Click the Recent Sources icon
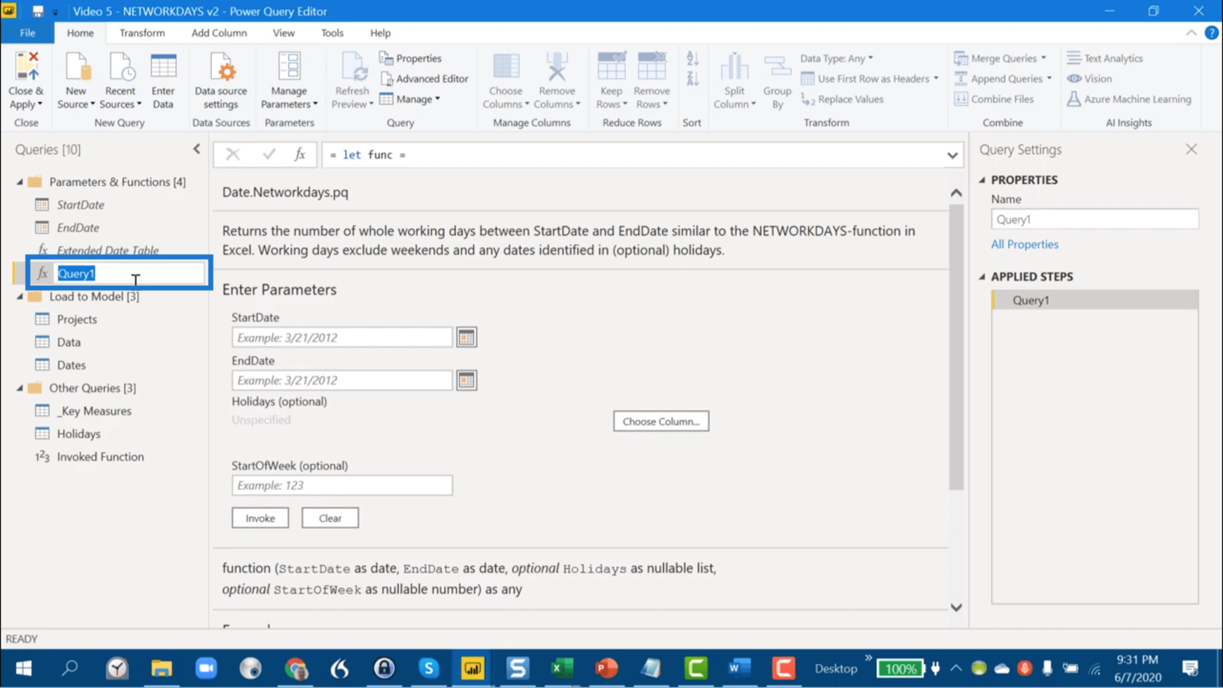The height and width of the screenshot is (688, 1223). pos(121,66)
